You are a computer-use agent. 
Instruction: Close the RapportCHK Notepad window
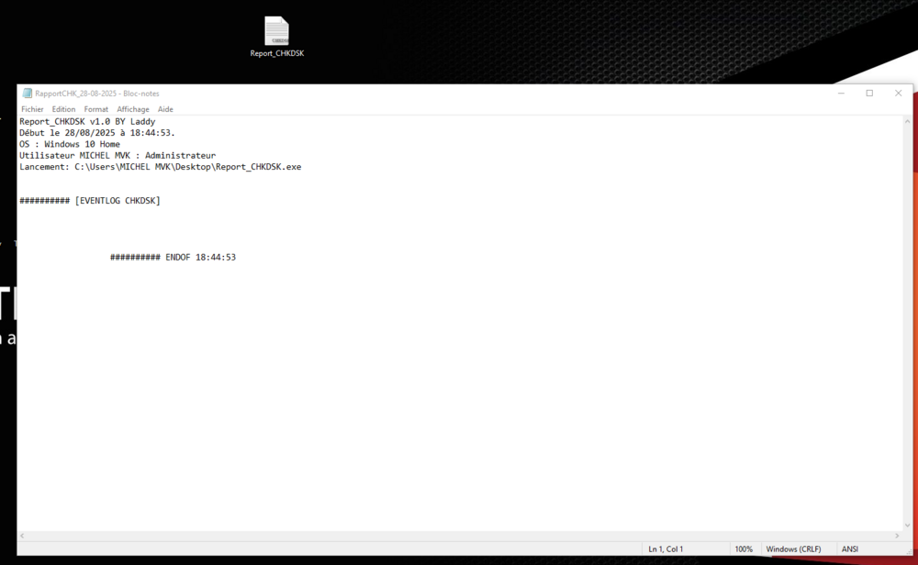pyautogui.click(x=898, y=94)
